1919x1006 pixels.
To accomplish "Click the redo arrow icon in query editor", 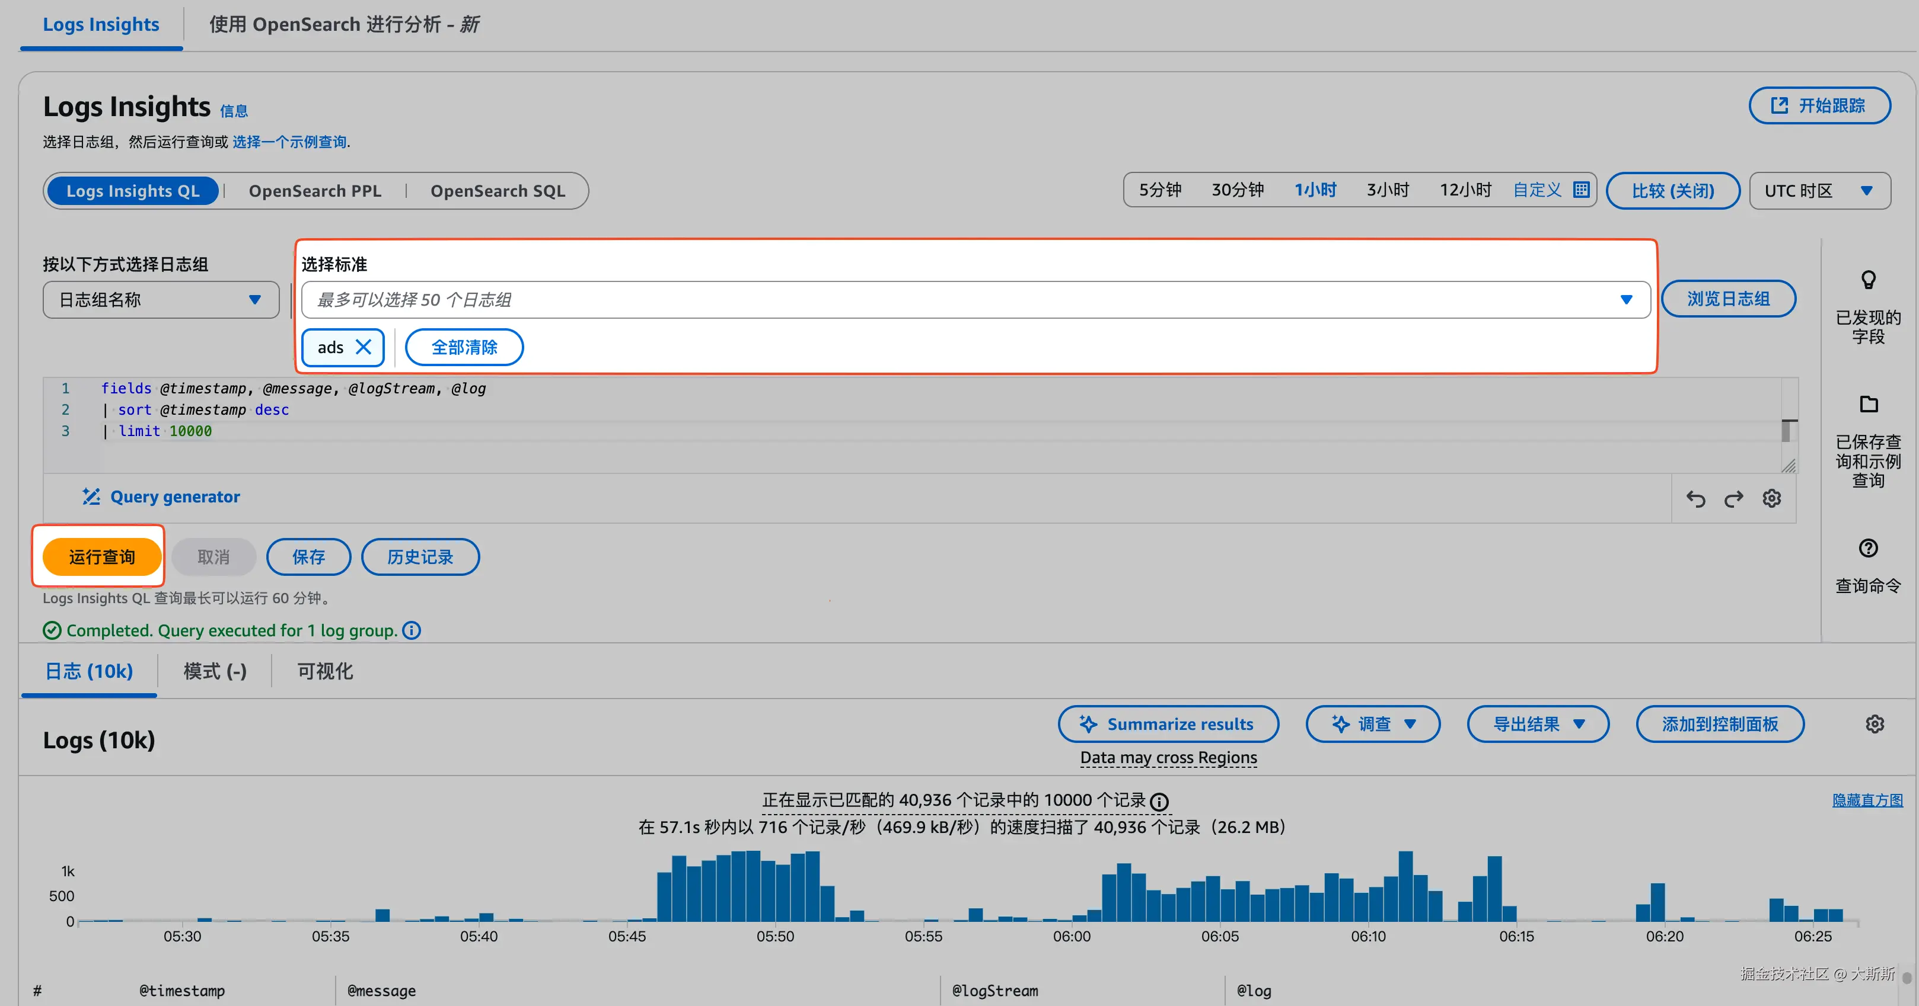I will [x=1733, y=498].
